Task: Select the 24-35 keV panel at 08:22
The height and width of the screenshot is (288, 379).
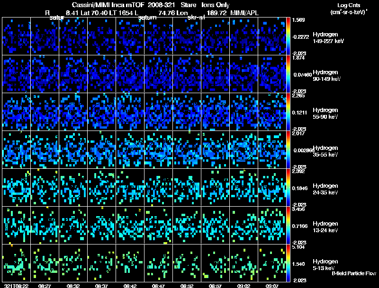Action: pos(16,188)
